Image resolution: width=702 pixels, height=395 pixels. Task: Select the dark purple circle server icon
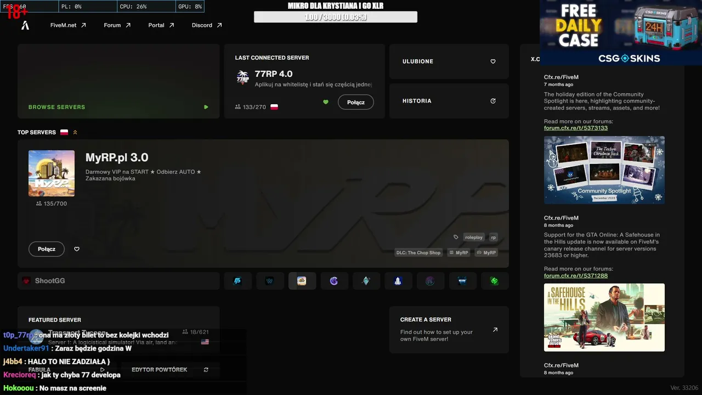(x=430, y=281)
